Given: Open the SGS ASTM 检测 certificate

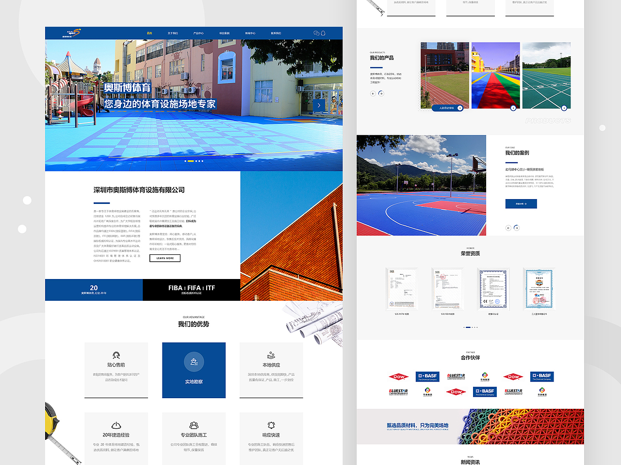Looking at the screenshot, I should coord(401,289).
